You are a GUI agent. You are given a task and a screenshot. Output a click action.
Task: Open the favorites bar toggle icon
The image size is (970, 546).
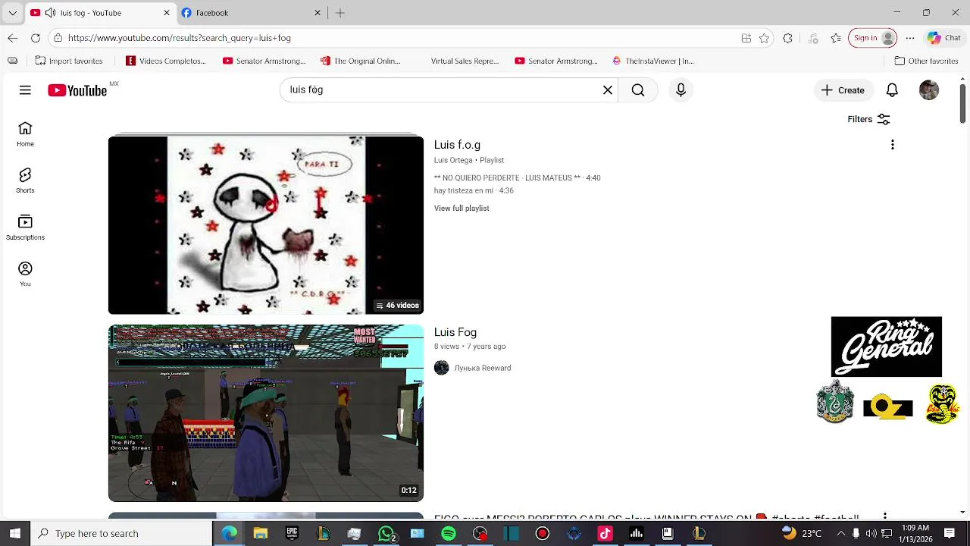pos(12,61)
